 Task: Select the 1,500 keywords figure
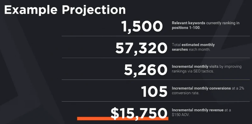tap(142, 27)
